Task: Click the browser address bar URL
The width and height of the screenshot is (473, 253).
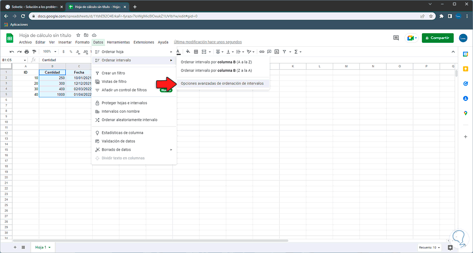Action: tap(117, 16)
